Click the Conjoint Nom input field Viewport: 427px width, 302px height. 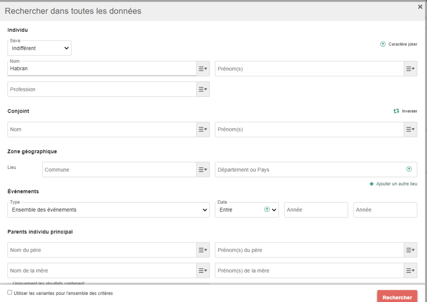click(102, 130)
